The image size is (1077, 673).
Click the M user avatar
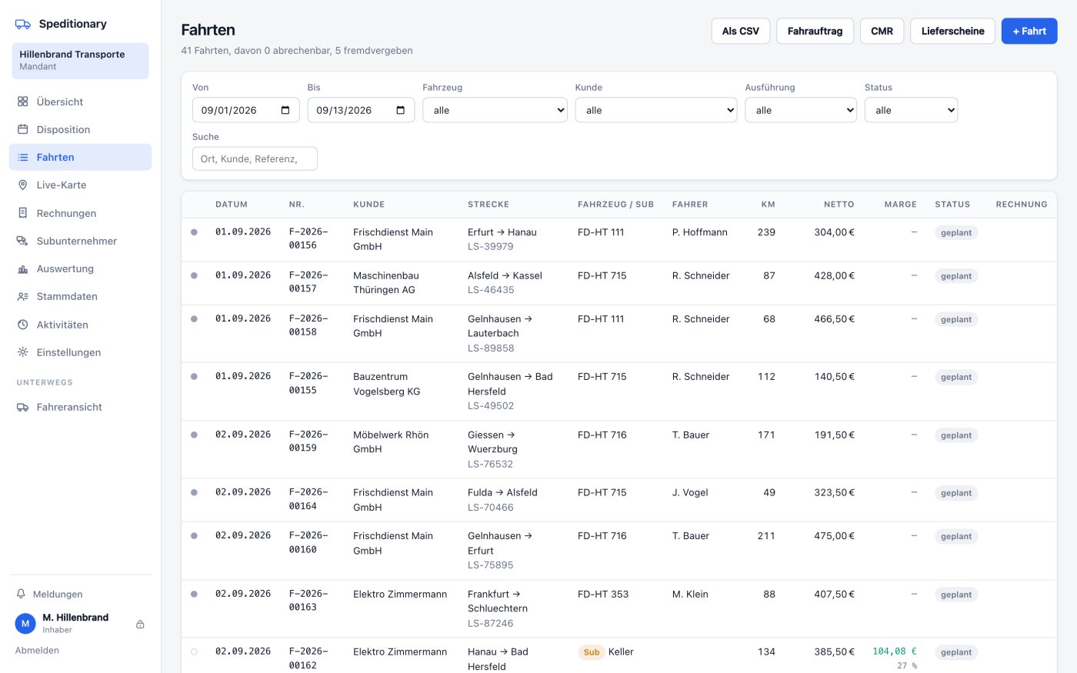(x=25, y=623)
